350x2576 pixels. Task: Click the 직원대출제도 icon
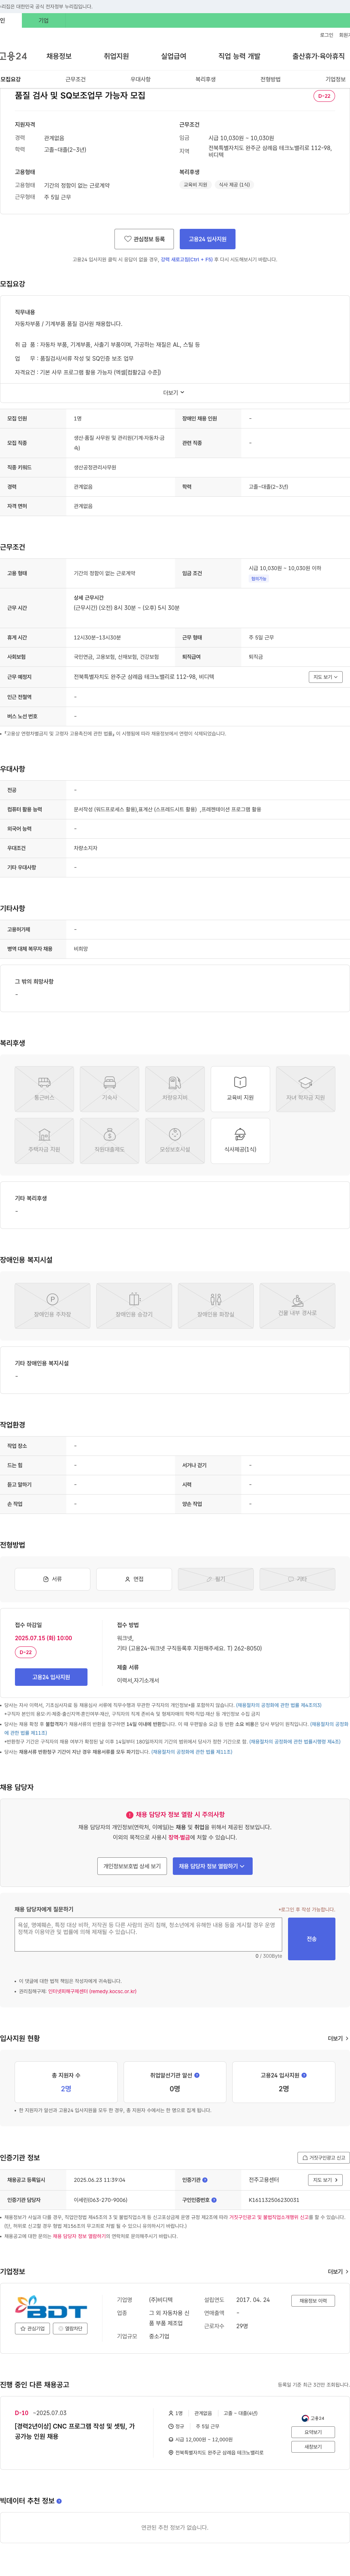[110, 1141]
